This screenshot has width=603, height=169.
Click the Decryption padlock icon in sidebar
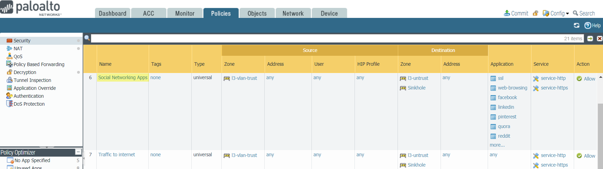coord(10,72)
